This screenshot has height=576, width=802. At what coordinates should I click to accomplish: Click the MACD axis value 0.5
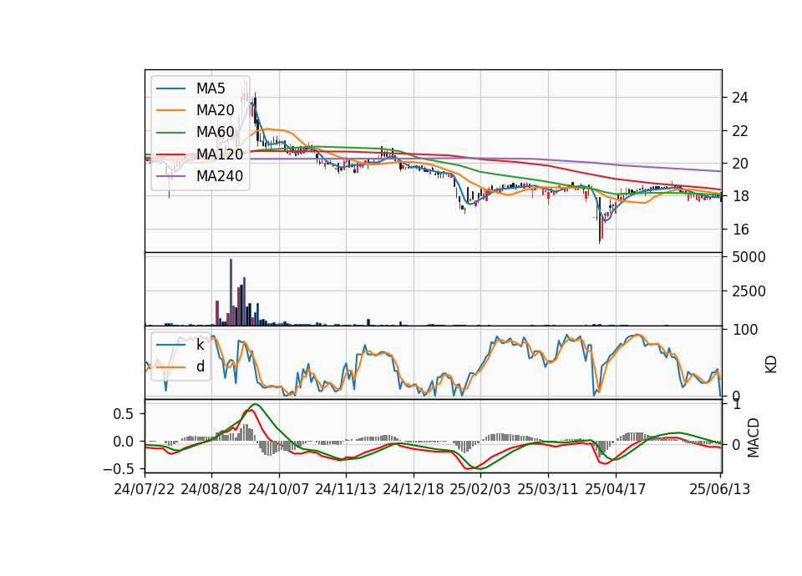tap(124, 413)
